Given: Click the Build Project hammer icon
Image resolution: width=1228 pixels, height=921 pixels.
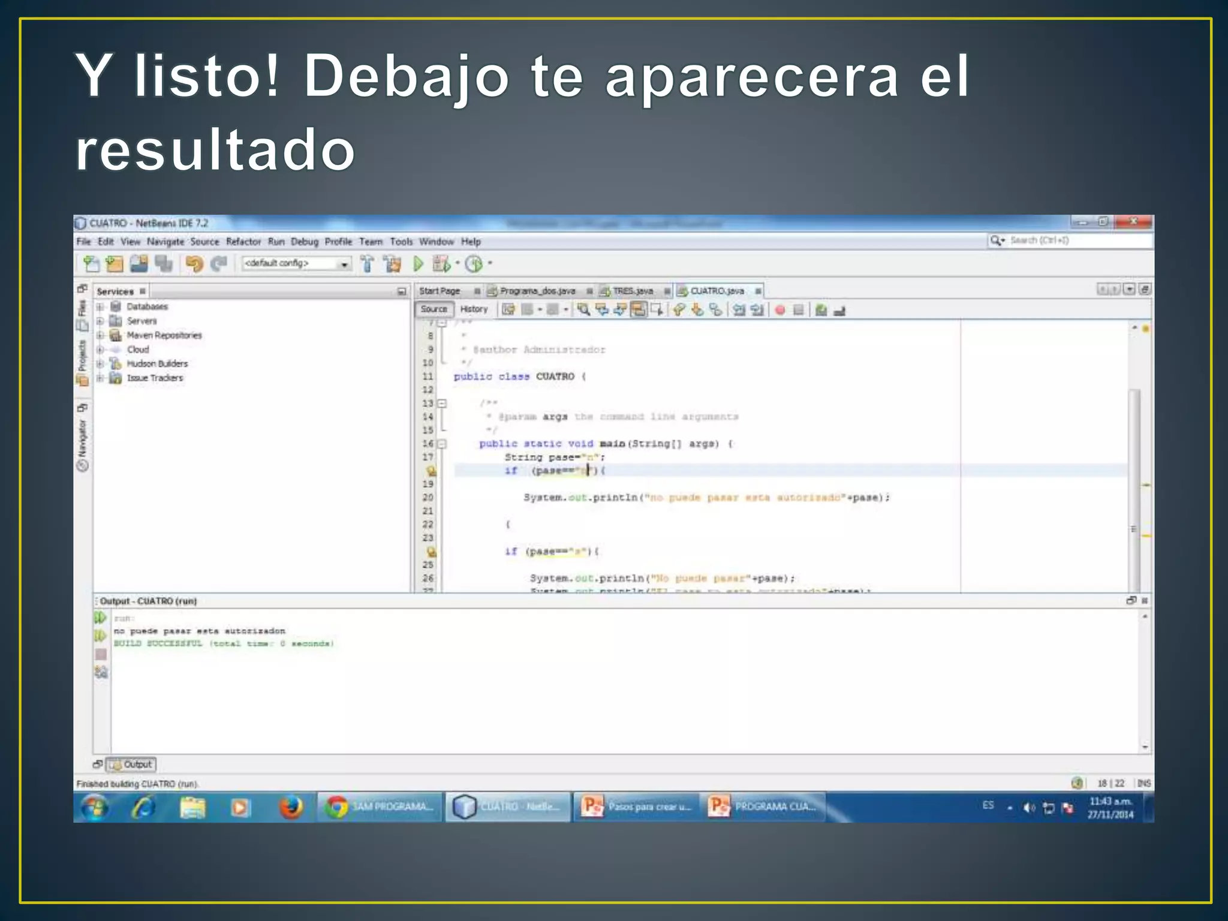Looking at the screenshot, I should 367,264.
